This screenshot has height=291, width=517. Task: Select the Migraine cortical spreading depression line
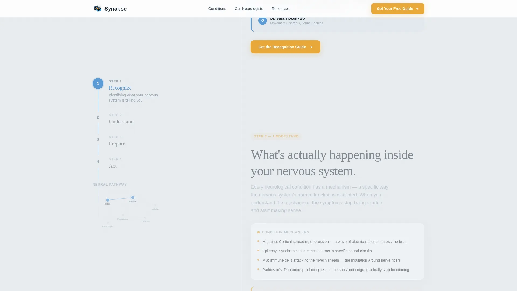335,242
